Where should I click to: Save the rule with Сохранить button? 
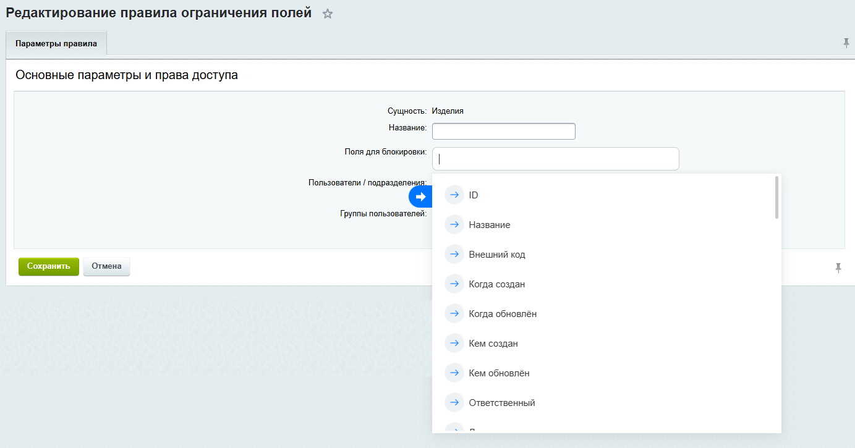tap(49, 266)
